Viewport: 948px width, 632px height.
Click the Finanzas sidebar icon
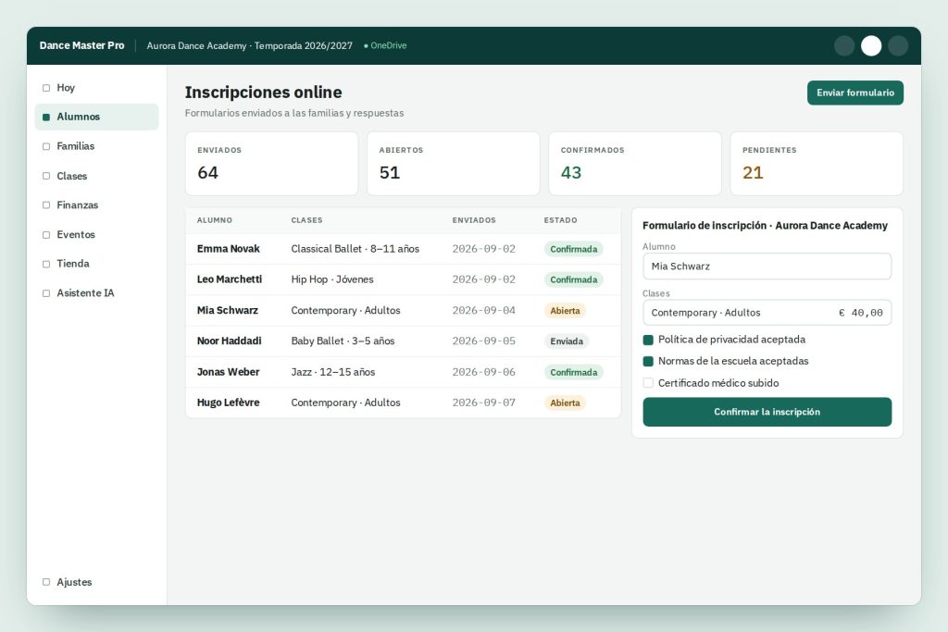click(46, 205)
